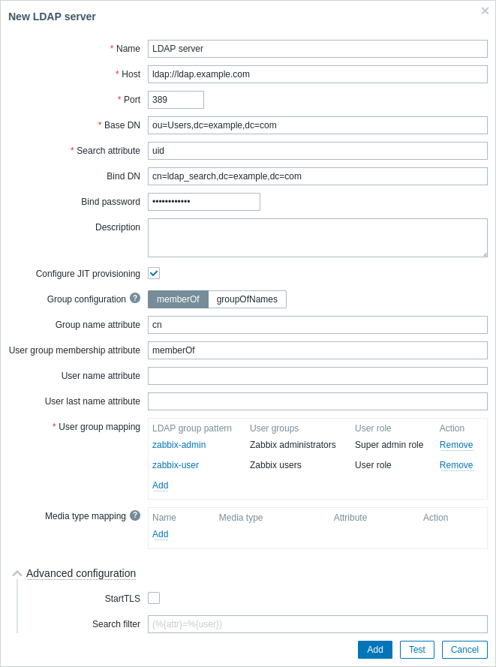Click the blue Add button
496x667 pixels.
click(375, 650)
